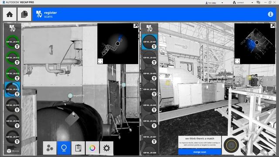Select scan SSP-M...29-001 in right list
This screenshot has width=279, height=157.
[x=150, y=42]
